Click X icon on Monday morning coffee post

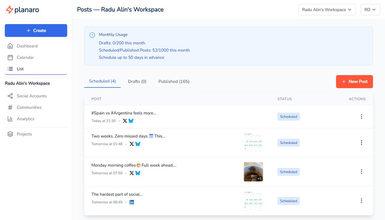[x=132, y=173]
